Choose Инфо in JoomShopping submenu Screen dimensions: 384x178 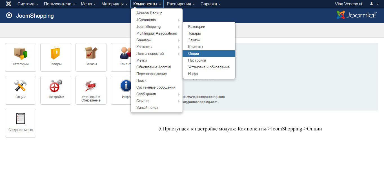[209, 74]
